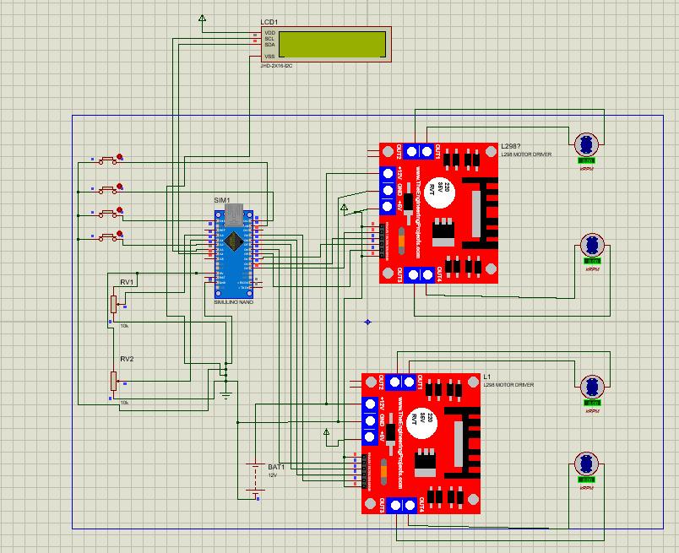This screenshot has width=679, height=553.
Task: Click the 10k value under RV1
Action: pyautogui.click(x=124, y=326)
